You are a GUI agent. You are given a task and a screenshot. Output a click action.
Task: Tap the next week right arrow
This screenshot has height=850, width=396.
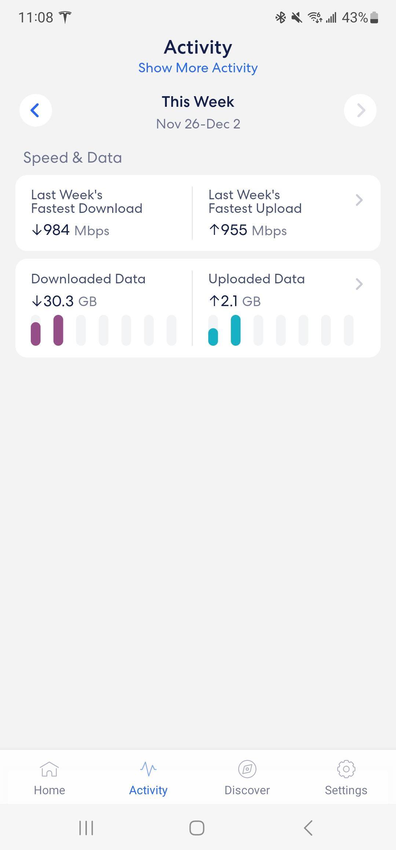click(x=360, y=110)
